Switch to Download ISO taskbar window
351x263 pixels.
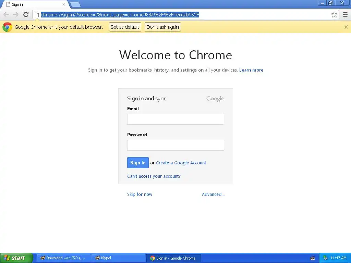coord(63,258)
